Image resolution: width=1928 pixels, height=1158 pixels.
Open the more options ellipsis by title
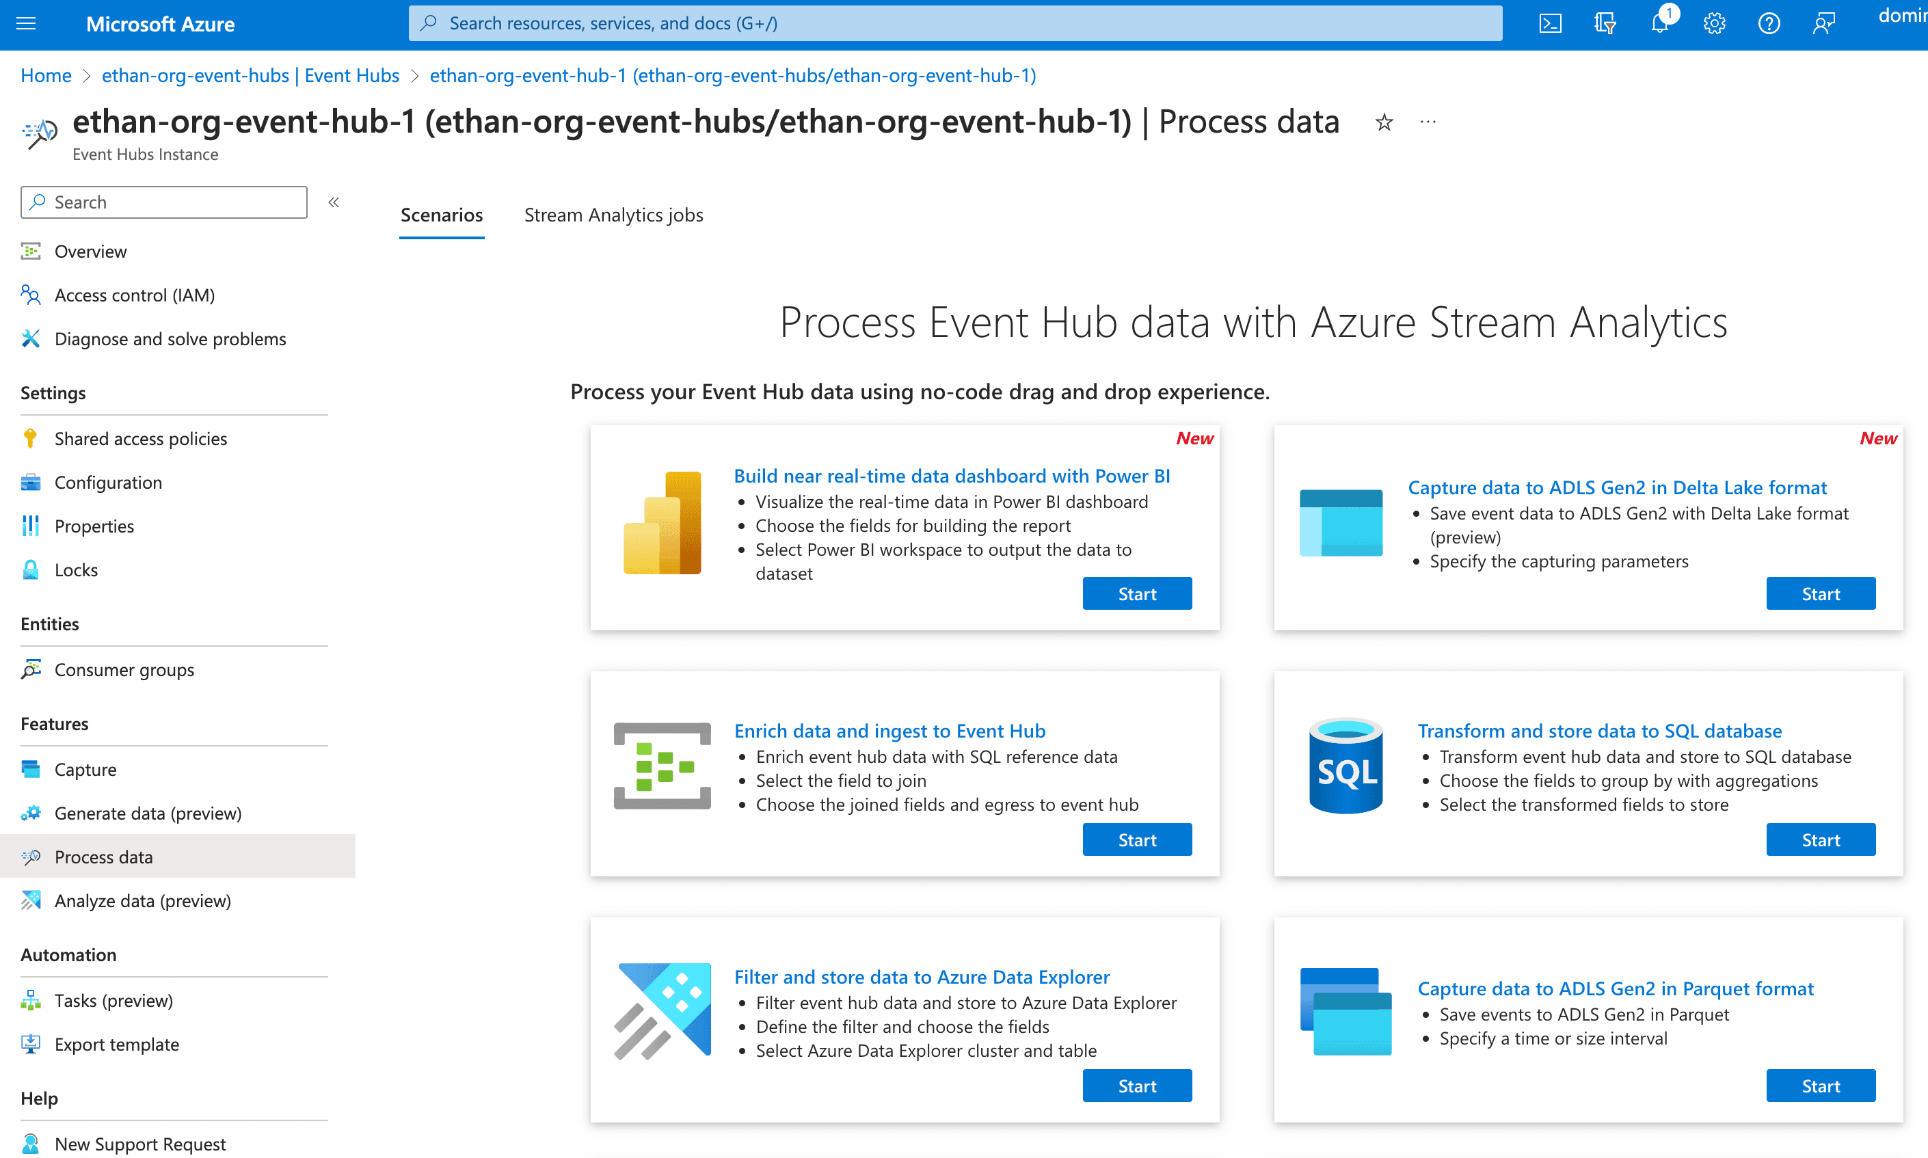point(1428,122)
